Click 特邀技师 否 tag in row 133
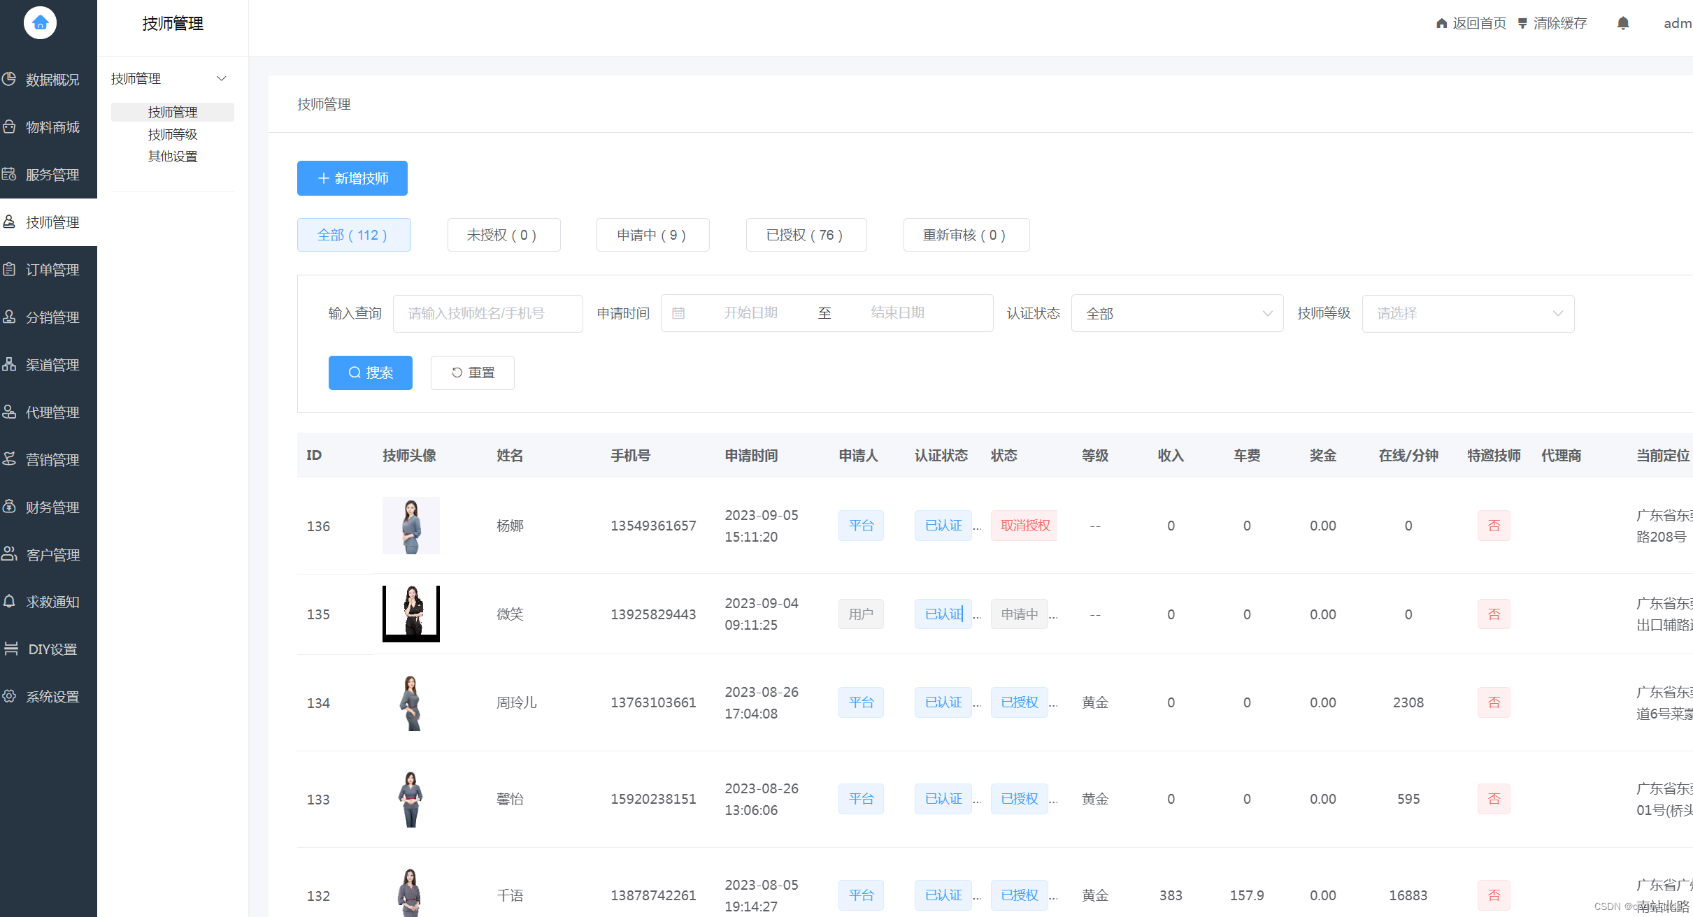The width and height of the screenshot is (1693, 917). coord(1494,799)
